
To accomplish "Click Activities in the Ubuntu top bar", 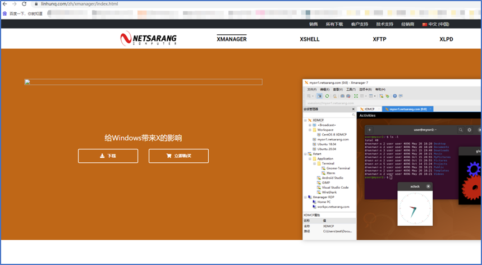I will tap(368, 116).
